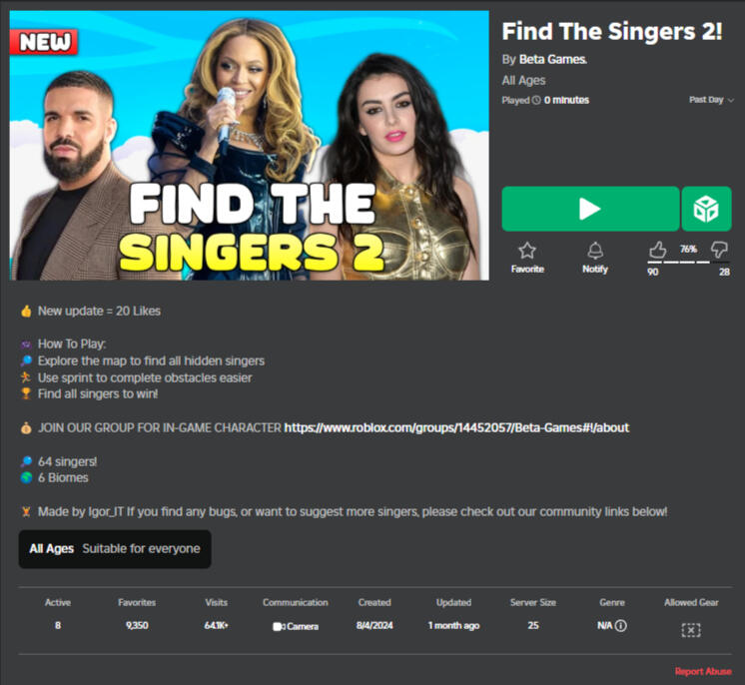Click the All Ages suitability badge
The height and width of the screenshot is (685, 745).
pos(115,549)
